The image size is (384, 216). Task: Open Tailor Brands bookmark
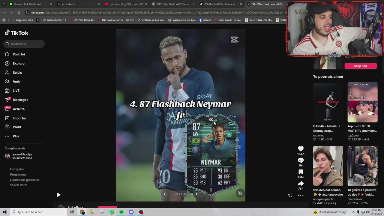(x=228, y=20)
